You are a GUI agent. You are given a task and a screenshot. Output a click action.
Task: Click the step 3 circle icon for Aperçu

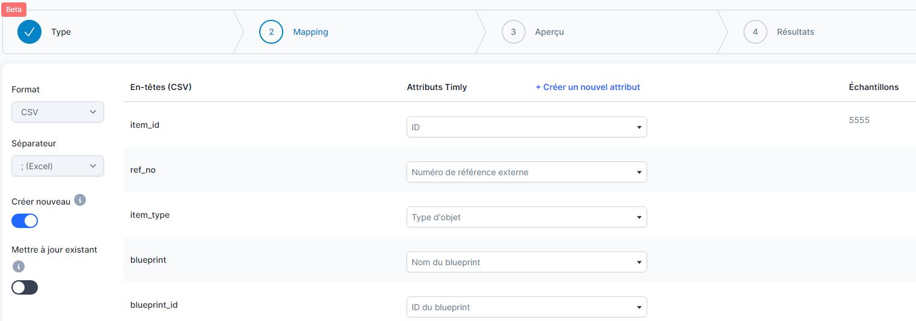(x=513, y=32)
